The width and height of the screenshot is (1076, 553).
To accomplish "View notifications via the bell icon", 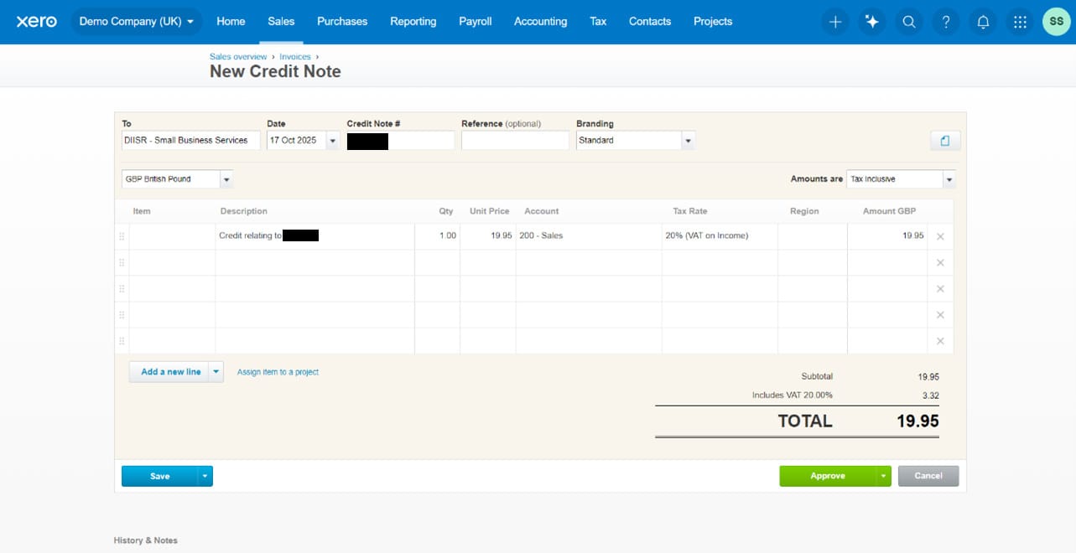I will tap(982, 22).
